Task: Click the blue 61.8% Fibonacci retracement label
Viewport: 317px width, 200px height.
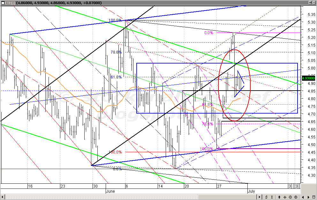Action: click(116, 77)
